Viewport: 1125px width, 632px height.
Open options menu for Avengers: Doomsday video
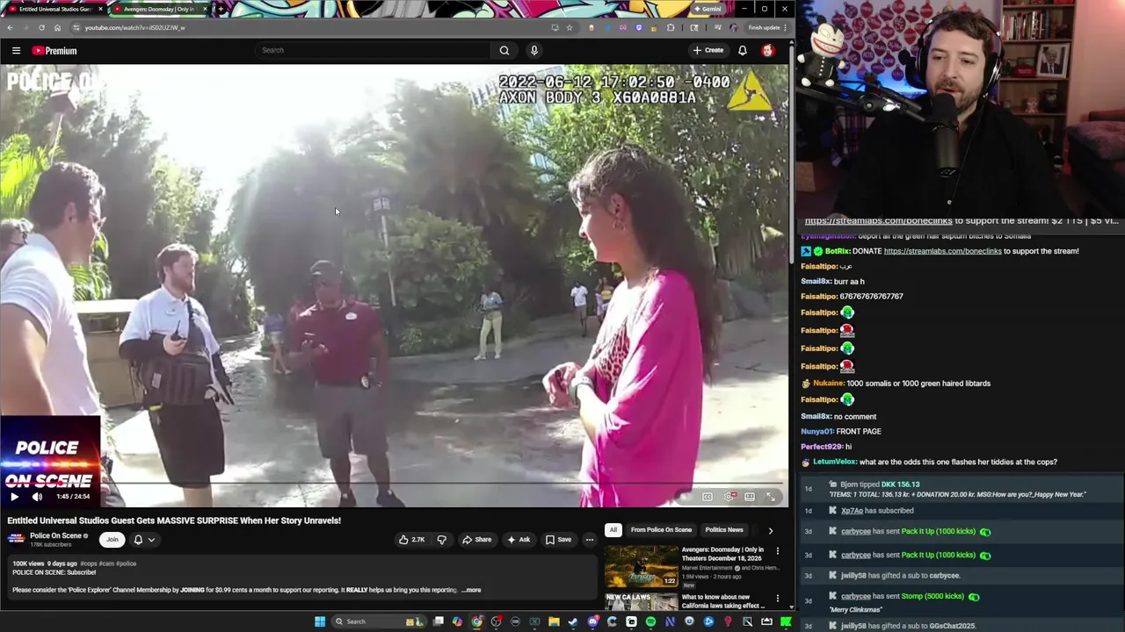coord(777,551)
